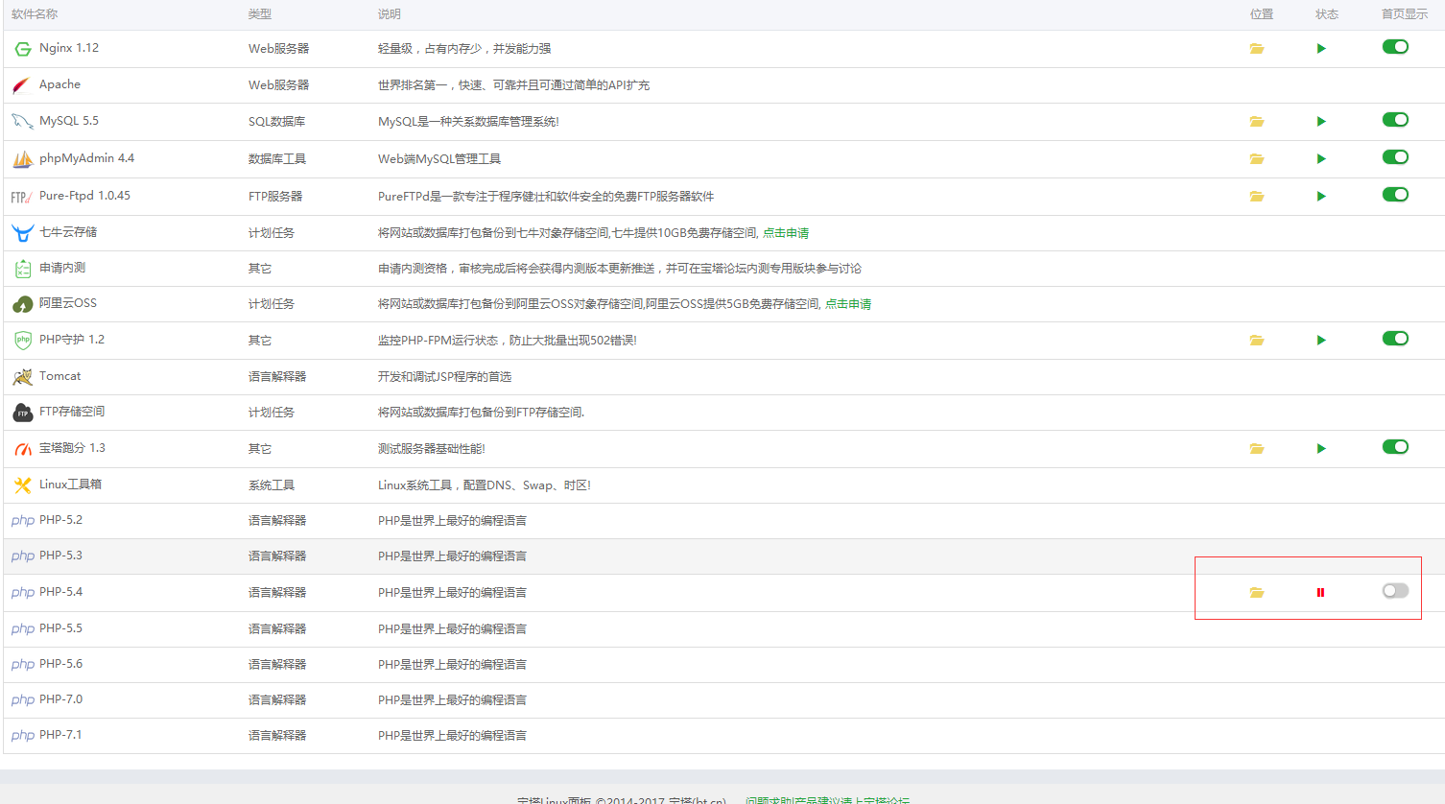Toggle homepage display switch for PHP守护 1.2
The height and width of the screenshot is (804, 1445).
click(x=1395, y=339)
